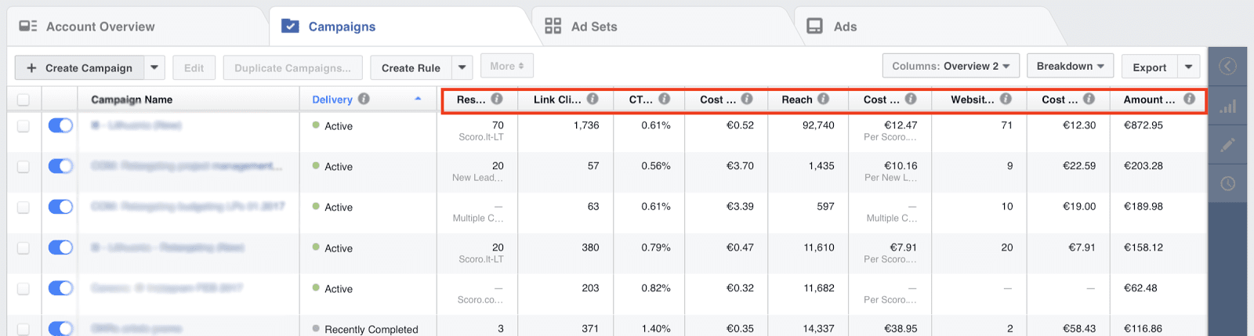Check the checkbox for the second campaign row
Viewport: 1254px width, 336px height.
pos(24,166)
